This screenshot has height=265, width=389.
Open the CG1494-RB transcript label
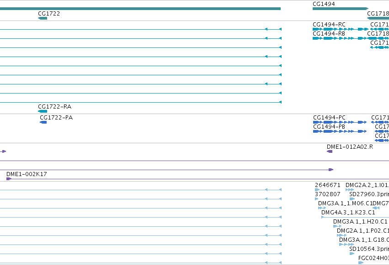[x=329, y=34]
